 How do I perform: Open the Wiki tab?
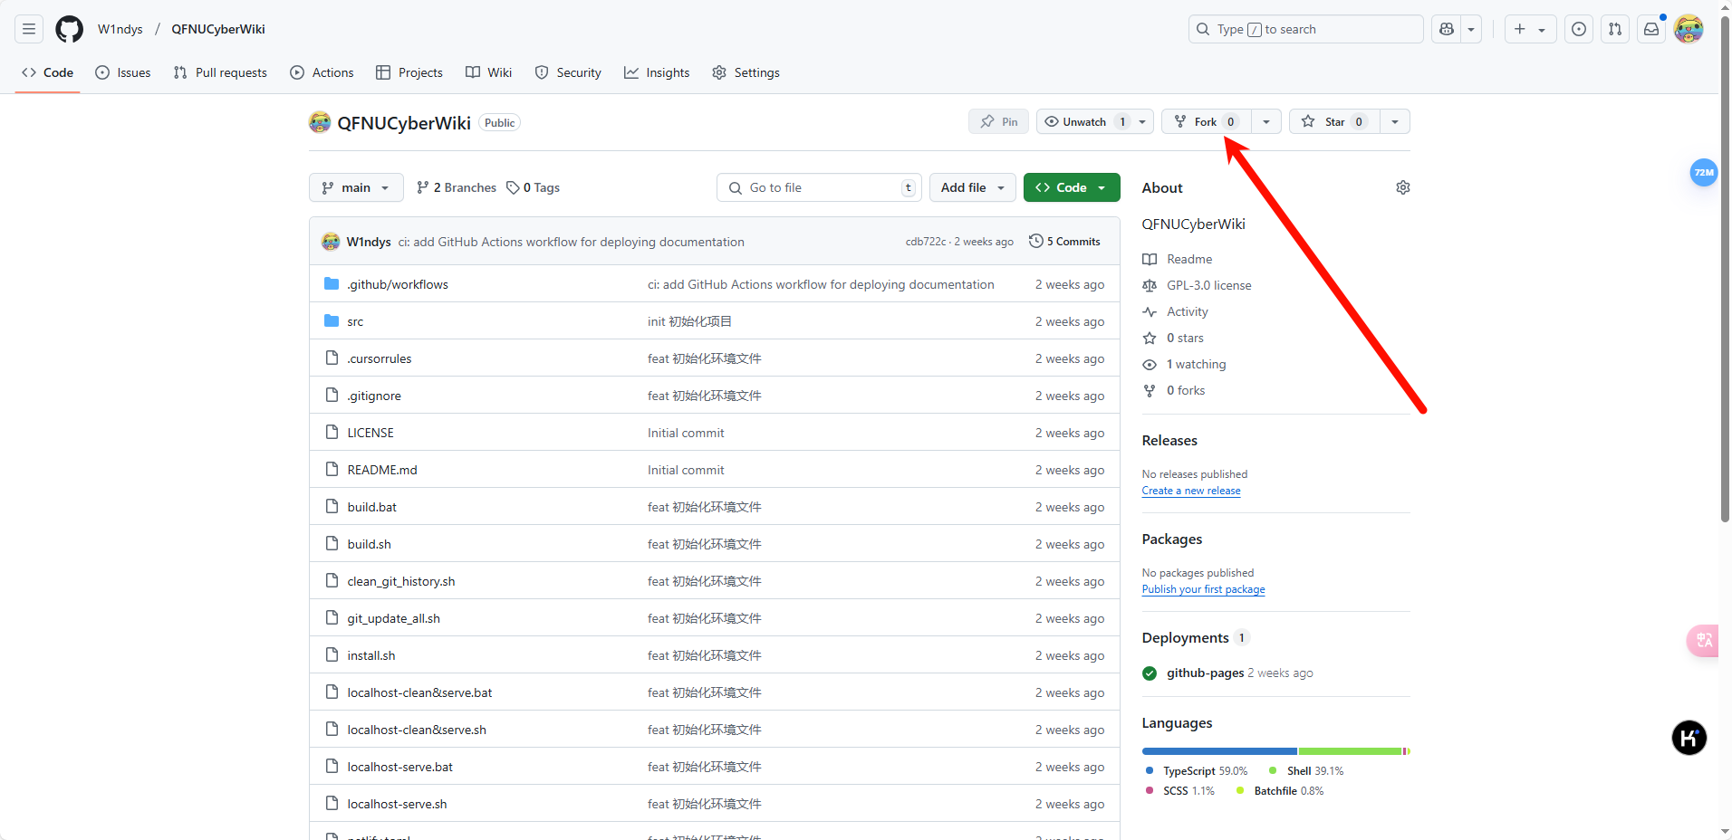[x=489, y=72]
